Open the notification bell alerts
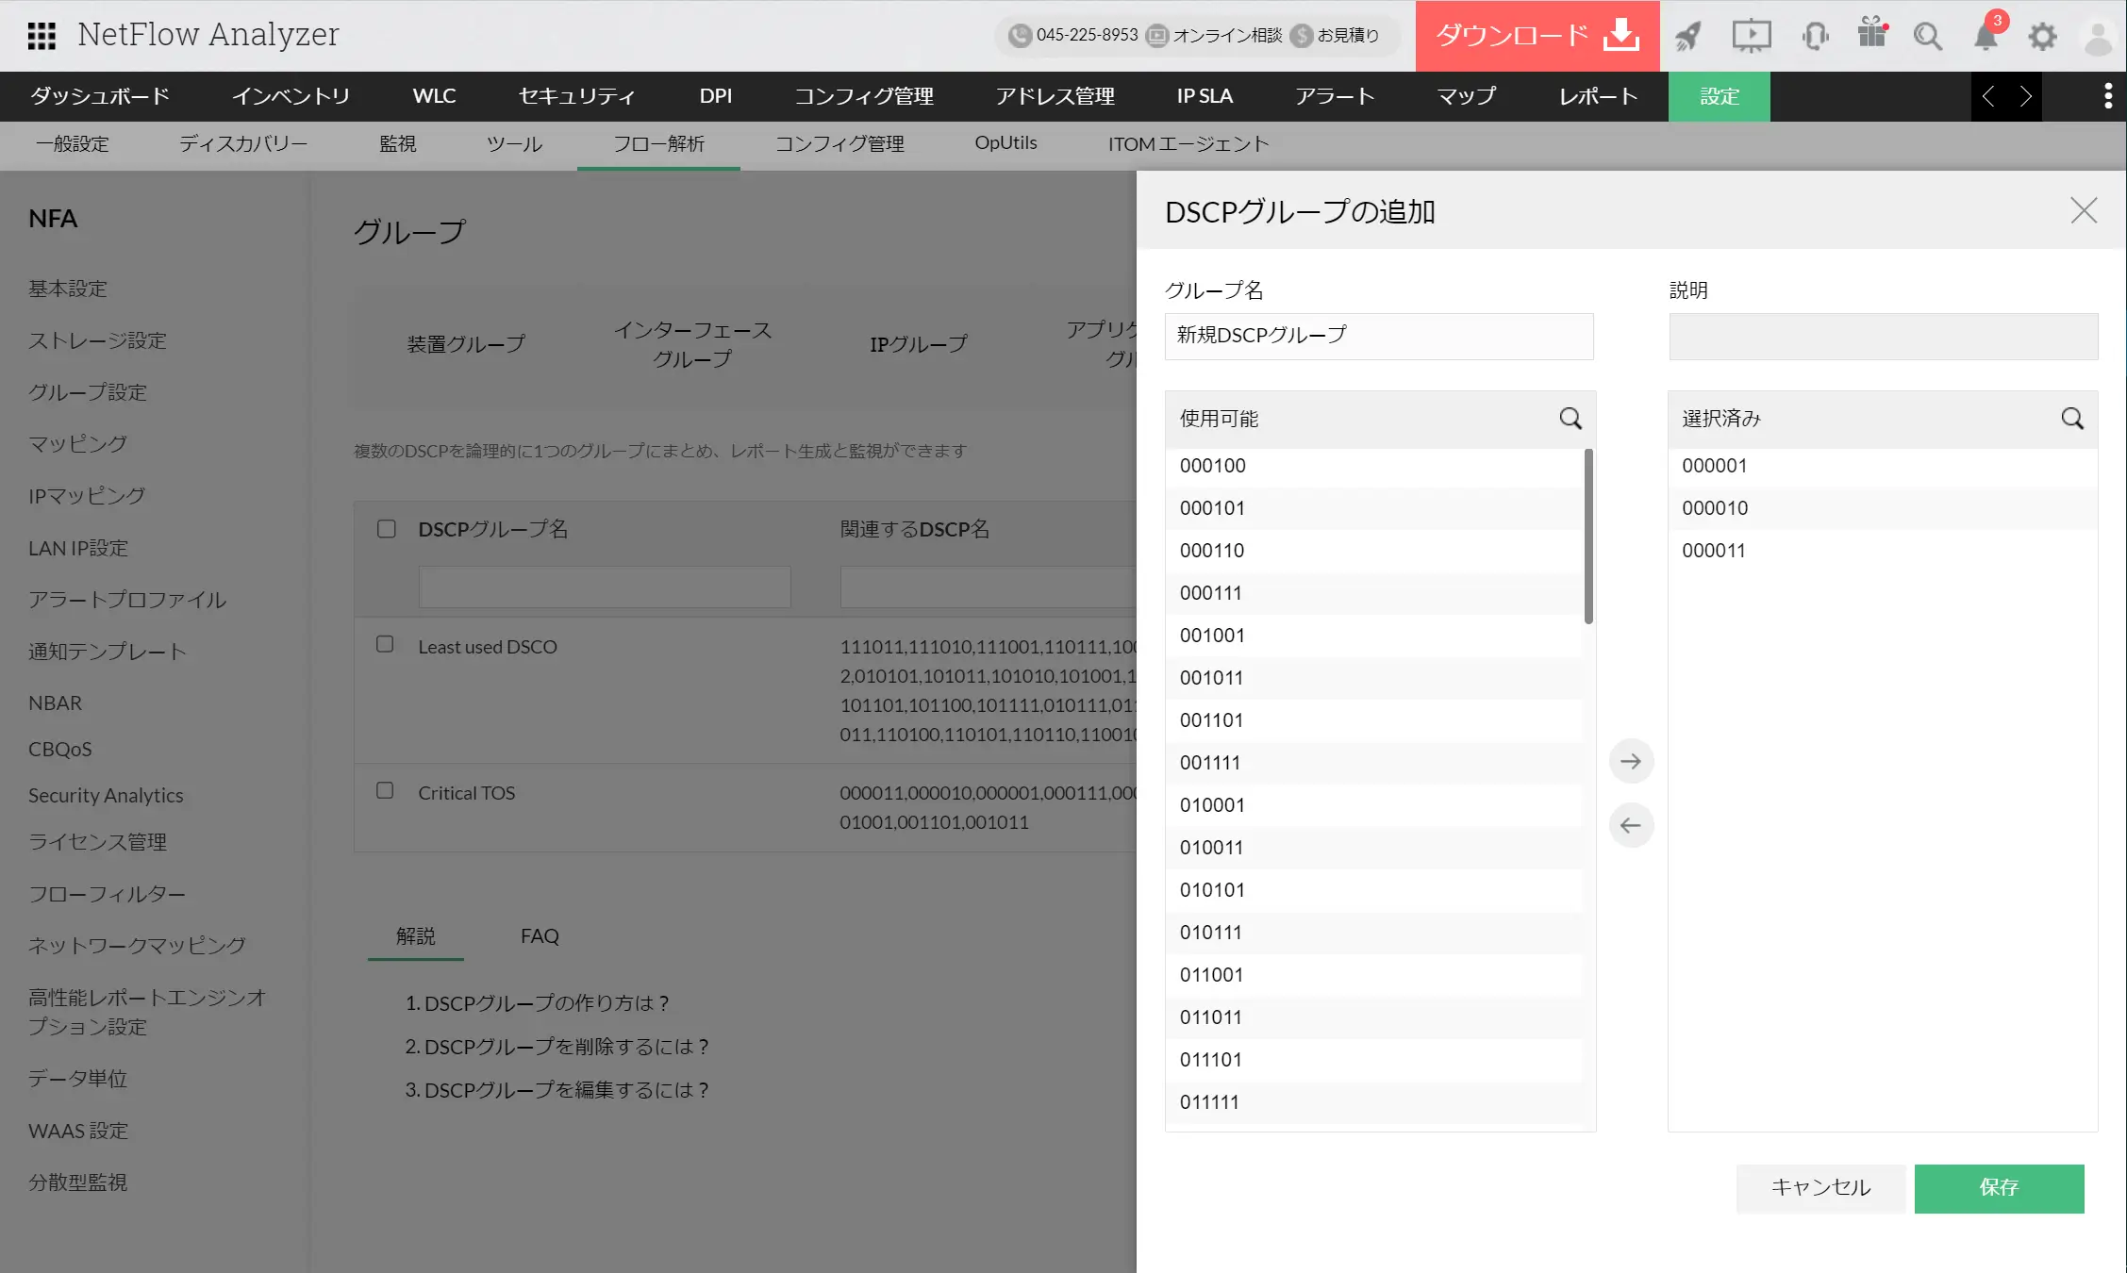 click(x=1986, y=36)
